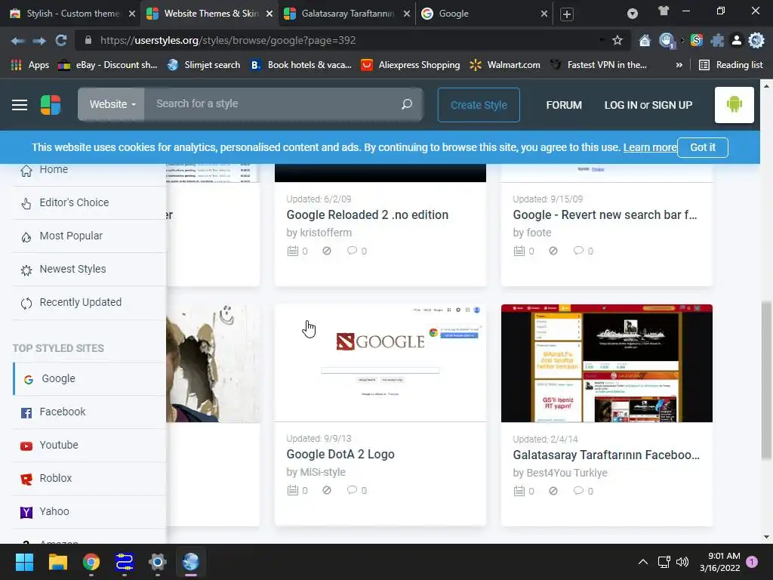Screen dimensions: 773x580
Task: Open Google DotA 2 Logo title
Action: pyautogui.click(x=340, y=454)
